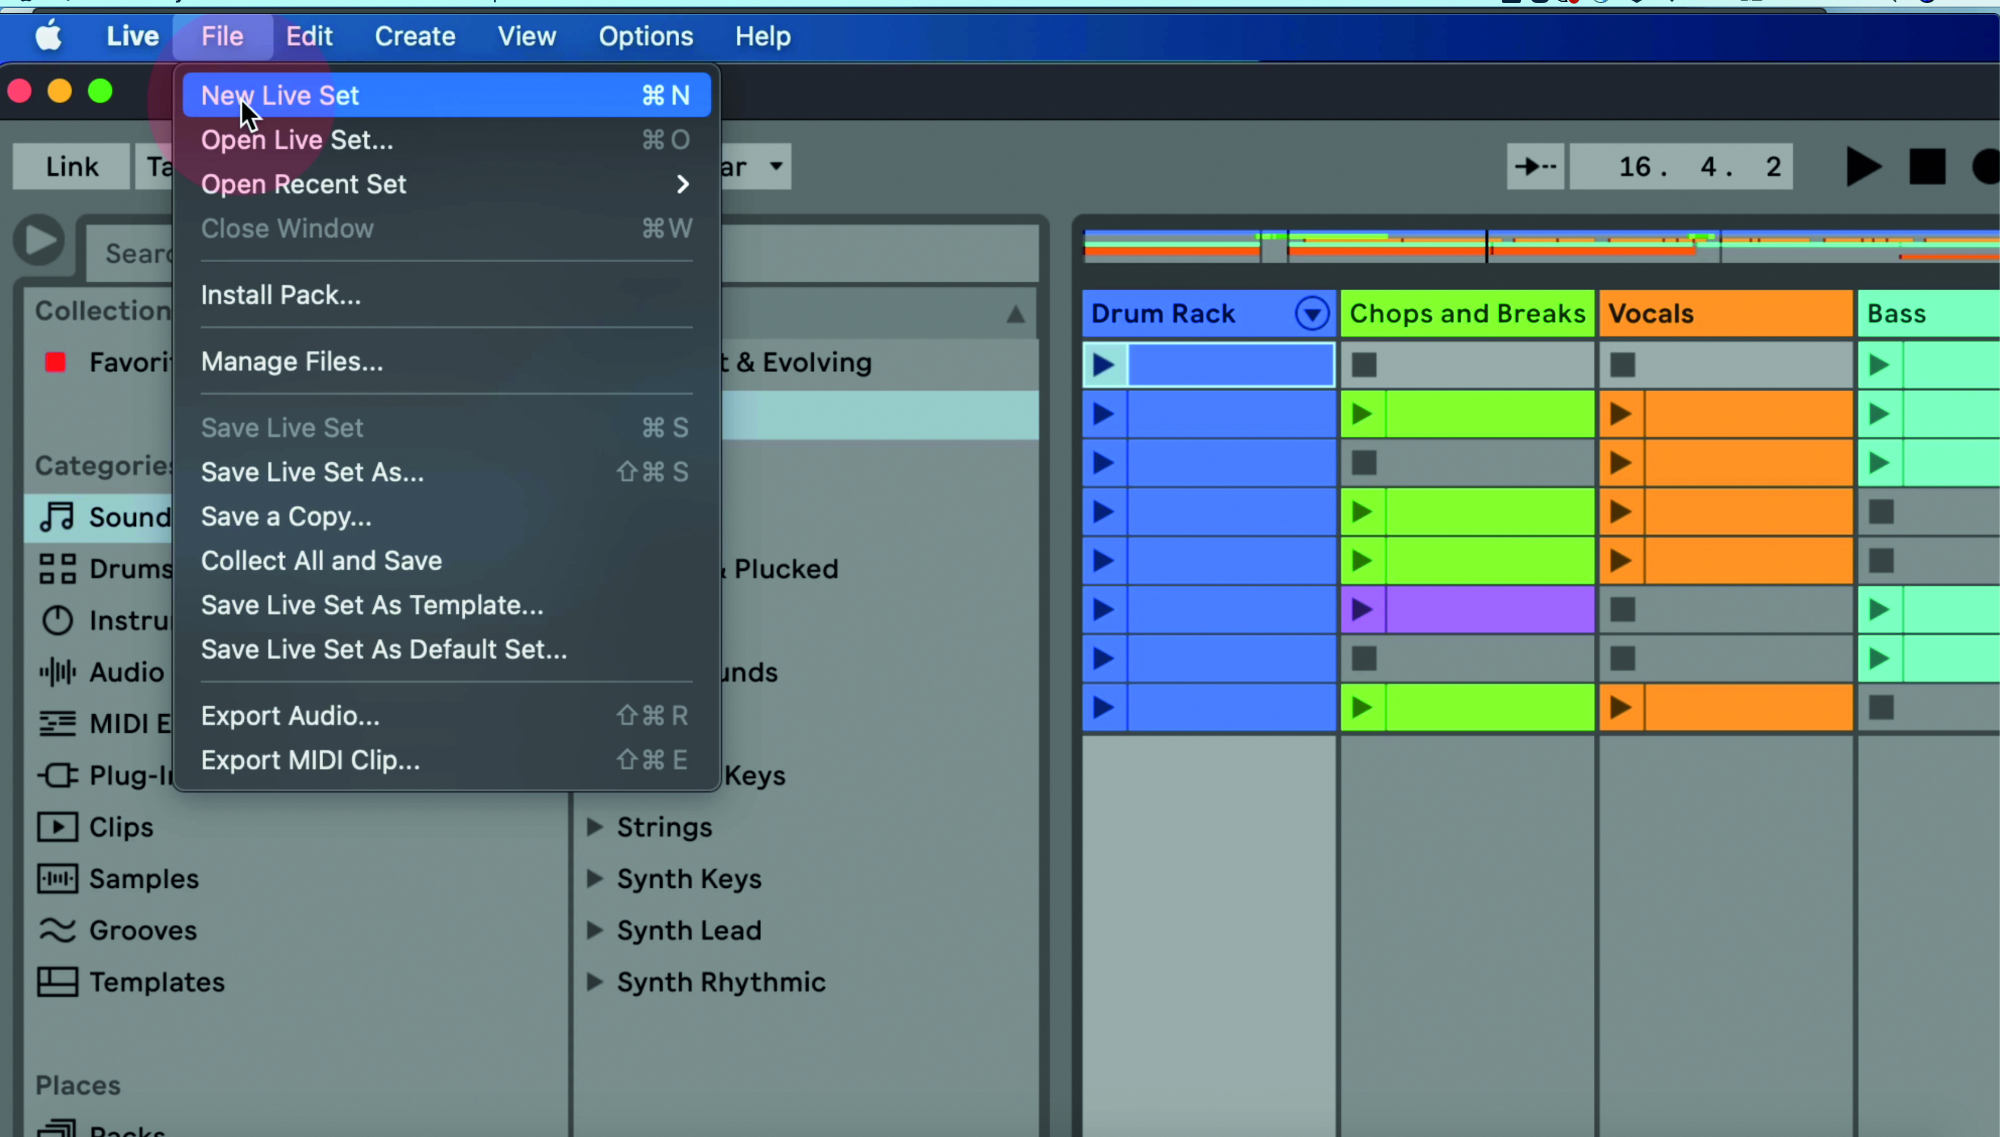This screenshot has width=2000, height=1137.
Task: Select the Bass track header
Action: [x=1929, y=314]
